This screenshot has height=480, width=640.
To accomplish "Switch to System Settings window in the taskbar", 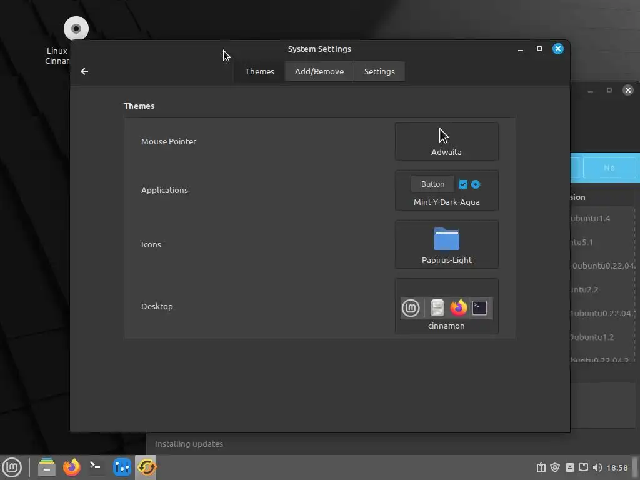I will [122, 467].
